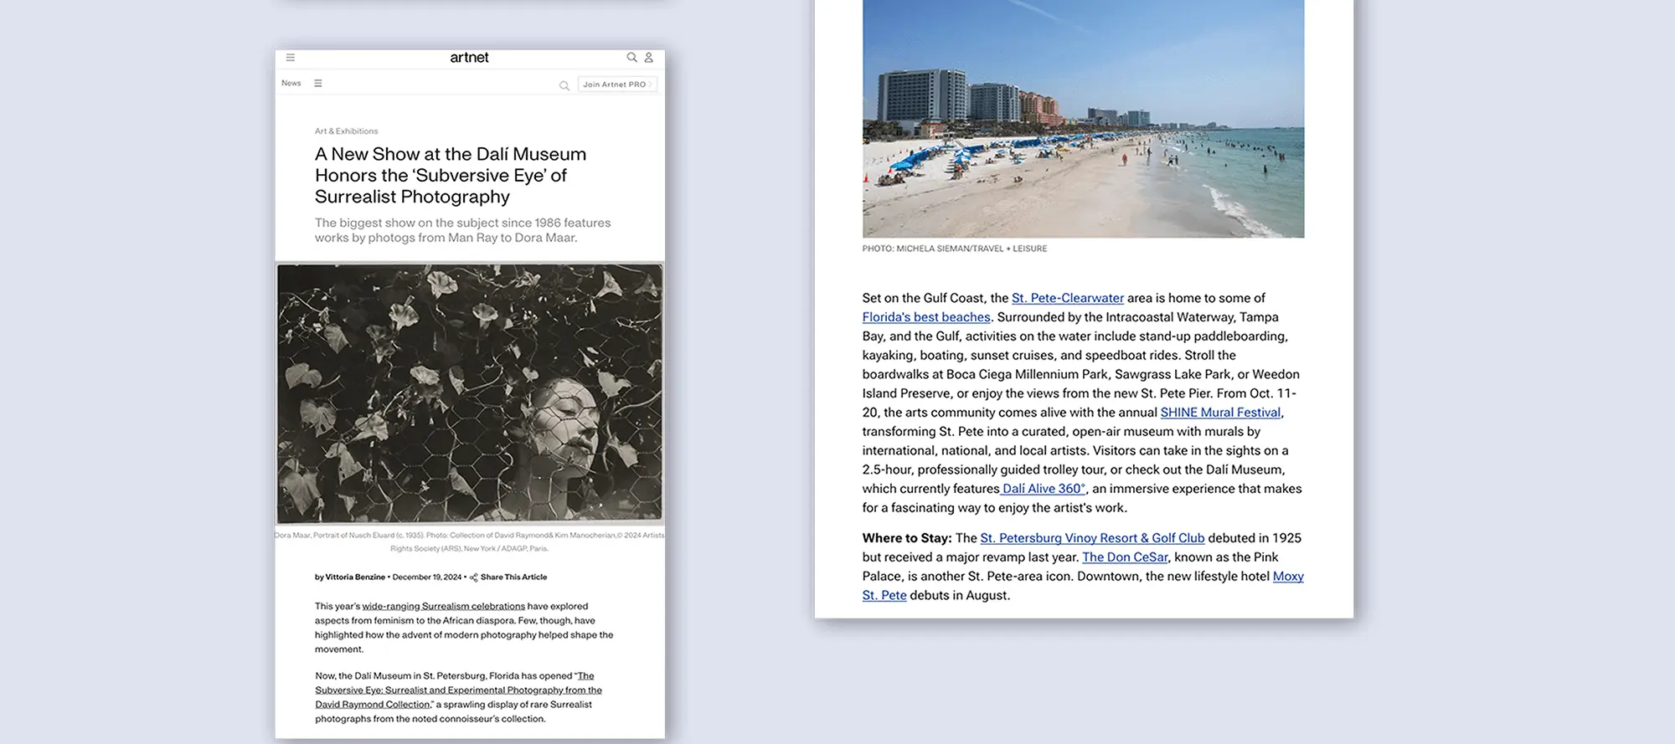1675x744 pixels.
Task: Open the user account profile icon
Action: click(648, 58)
